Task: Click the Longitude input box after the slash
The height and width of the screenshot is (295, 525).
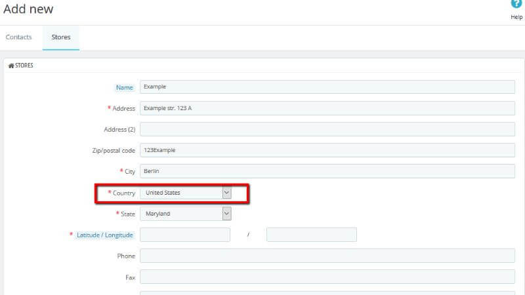Action: click(311, 235)
